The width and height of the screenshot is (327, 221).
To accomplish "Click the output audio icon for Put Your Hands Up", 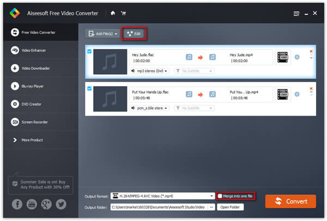I will click(x=213, y=94).
